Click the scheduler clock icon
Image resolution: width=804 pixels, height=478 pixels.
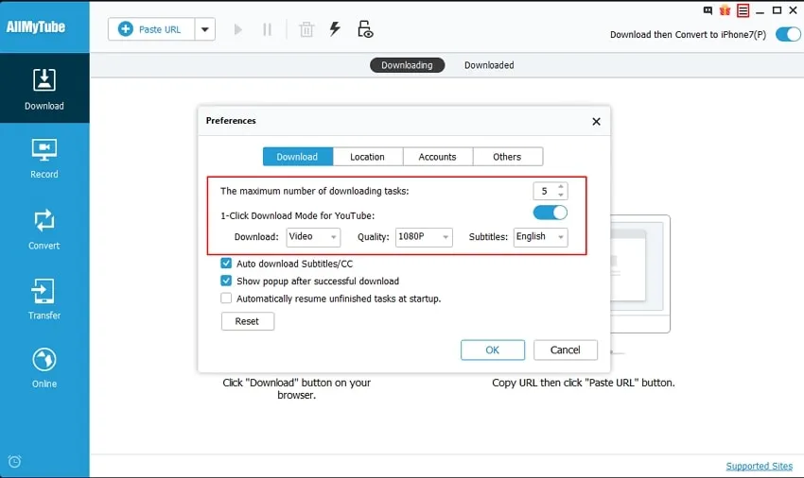tap(15, 462)
